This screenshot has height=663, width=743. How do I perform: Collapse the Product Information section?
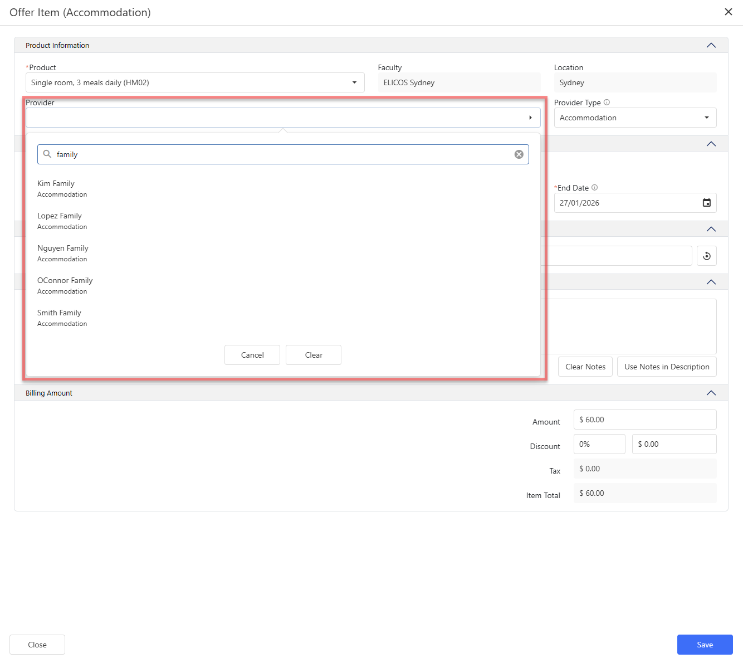click(711, 46)
